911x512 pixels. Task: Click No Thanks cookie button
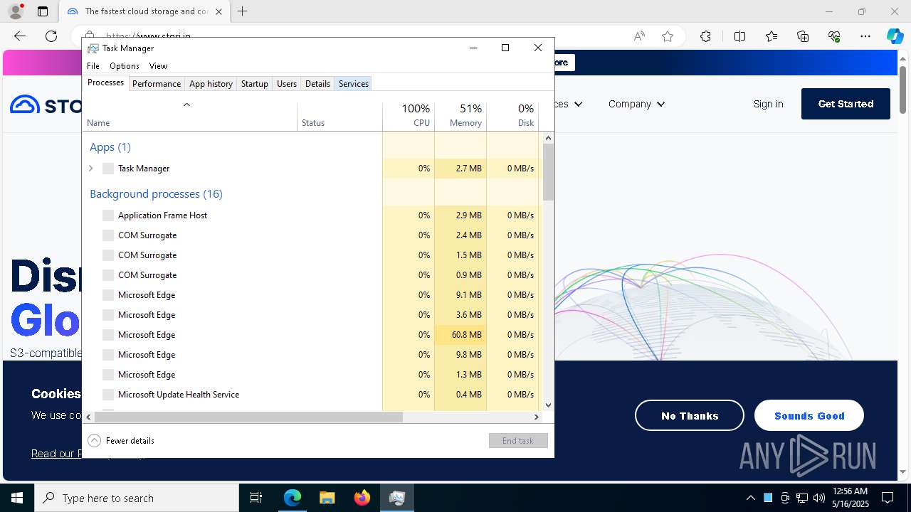[690, 416]
